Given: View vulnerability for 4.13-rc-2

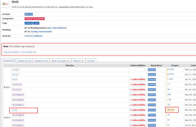Looking at the screenshot, I should click(x=138, y=84).
